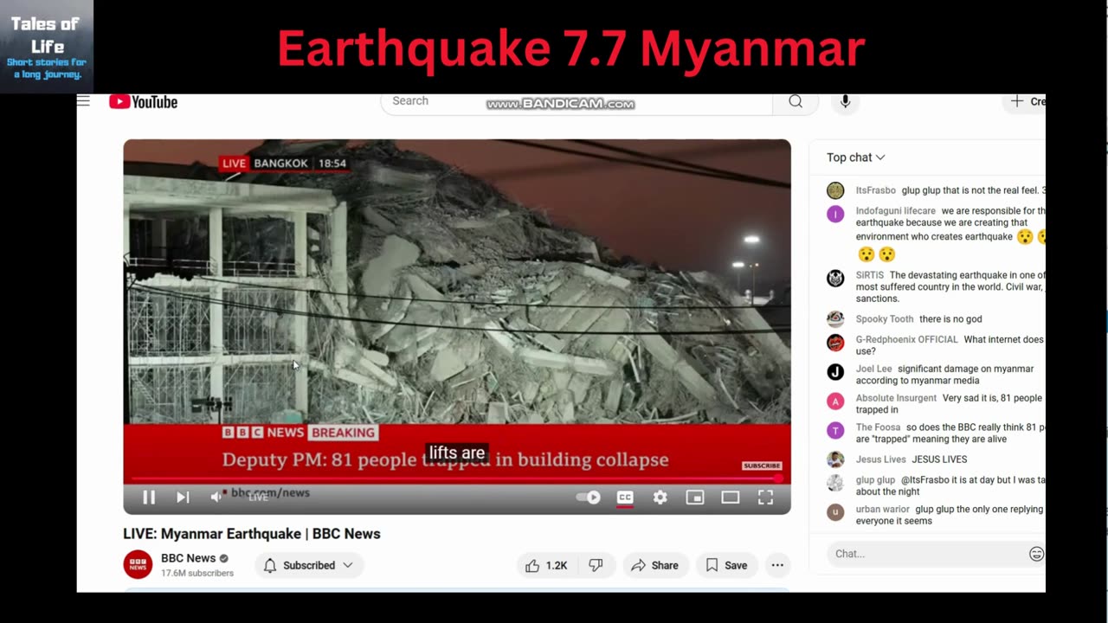Skip to next video

(x=183, y=498)
